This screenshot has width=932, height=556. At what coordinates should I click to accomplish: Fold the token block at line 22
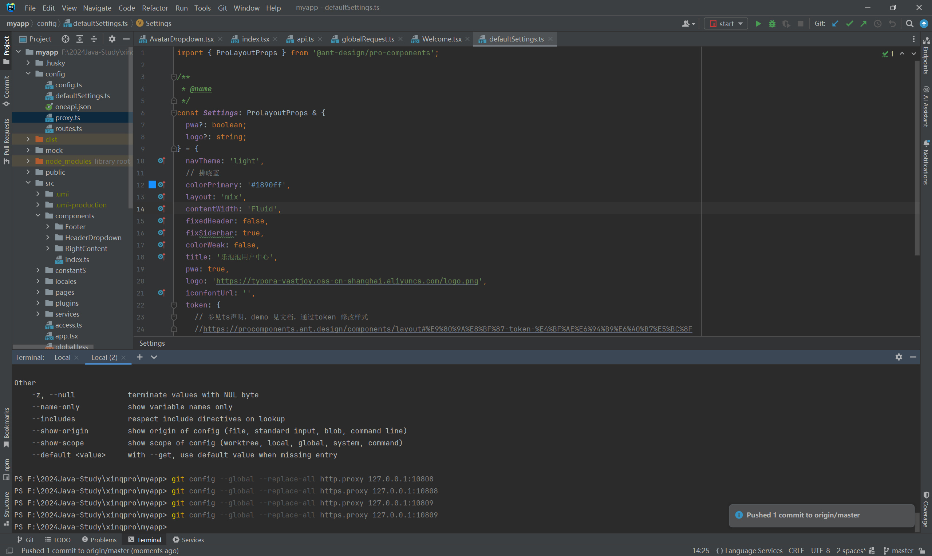pyautogui.click(x=174, y=305)
